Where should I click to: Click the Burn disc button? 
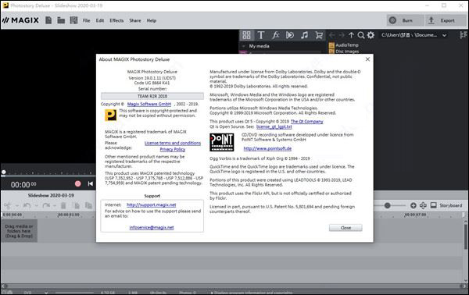pos(405,20)
